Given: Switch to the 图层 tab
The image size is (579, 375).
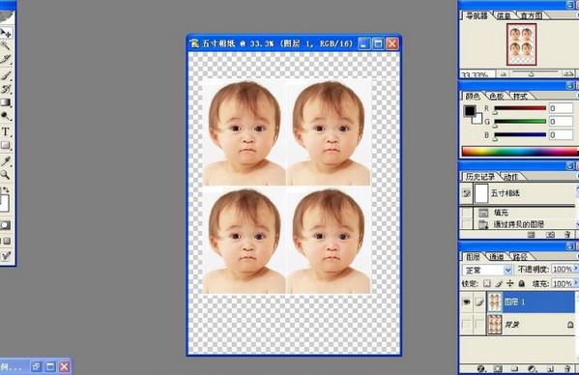Looking at the screenshot, I should [473, 257].
